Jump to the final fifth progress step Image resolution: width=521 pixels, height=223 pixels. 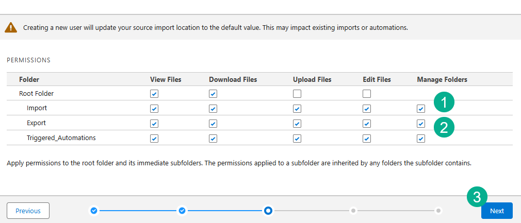[438, 210]
